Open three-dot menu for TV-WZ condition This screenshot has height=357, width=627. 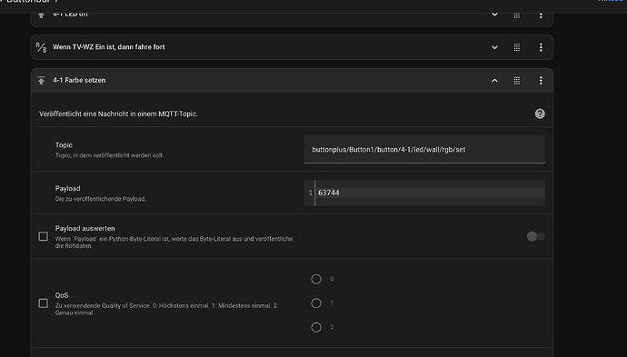[541, 47]
